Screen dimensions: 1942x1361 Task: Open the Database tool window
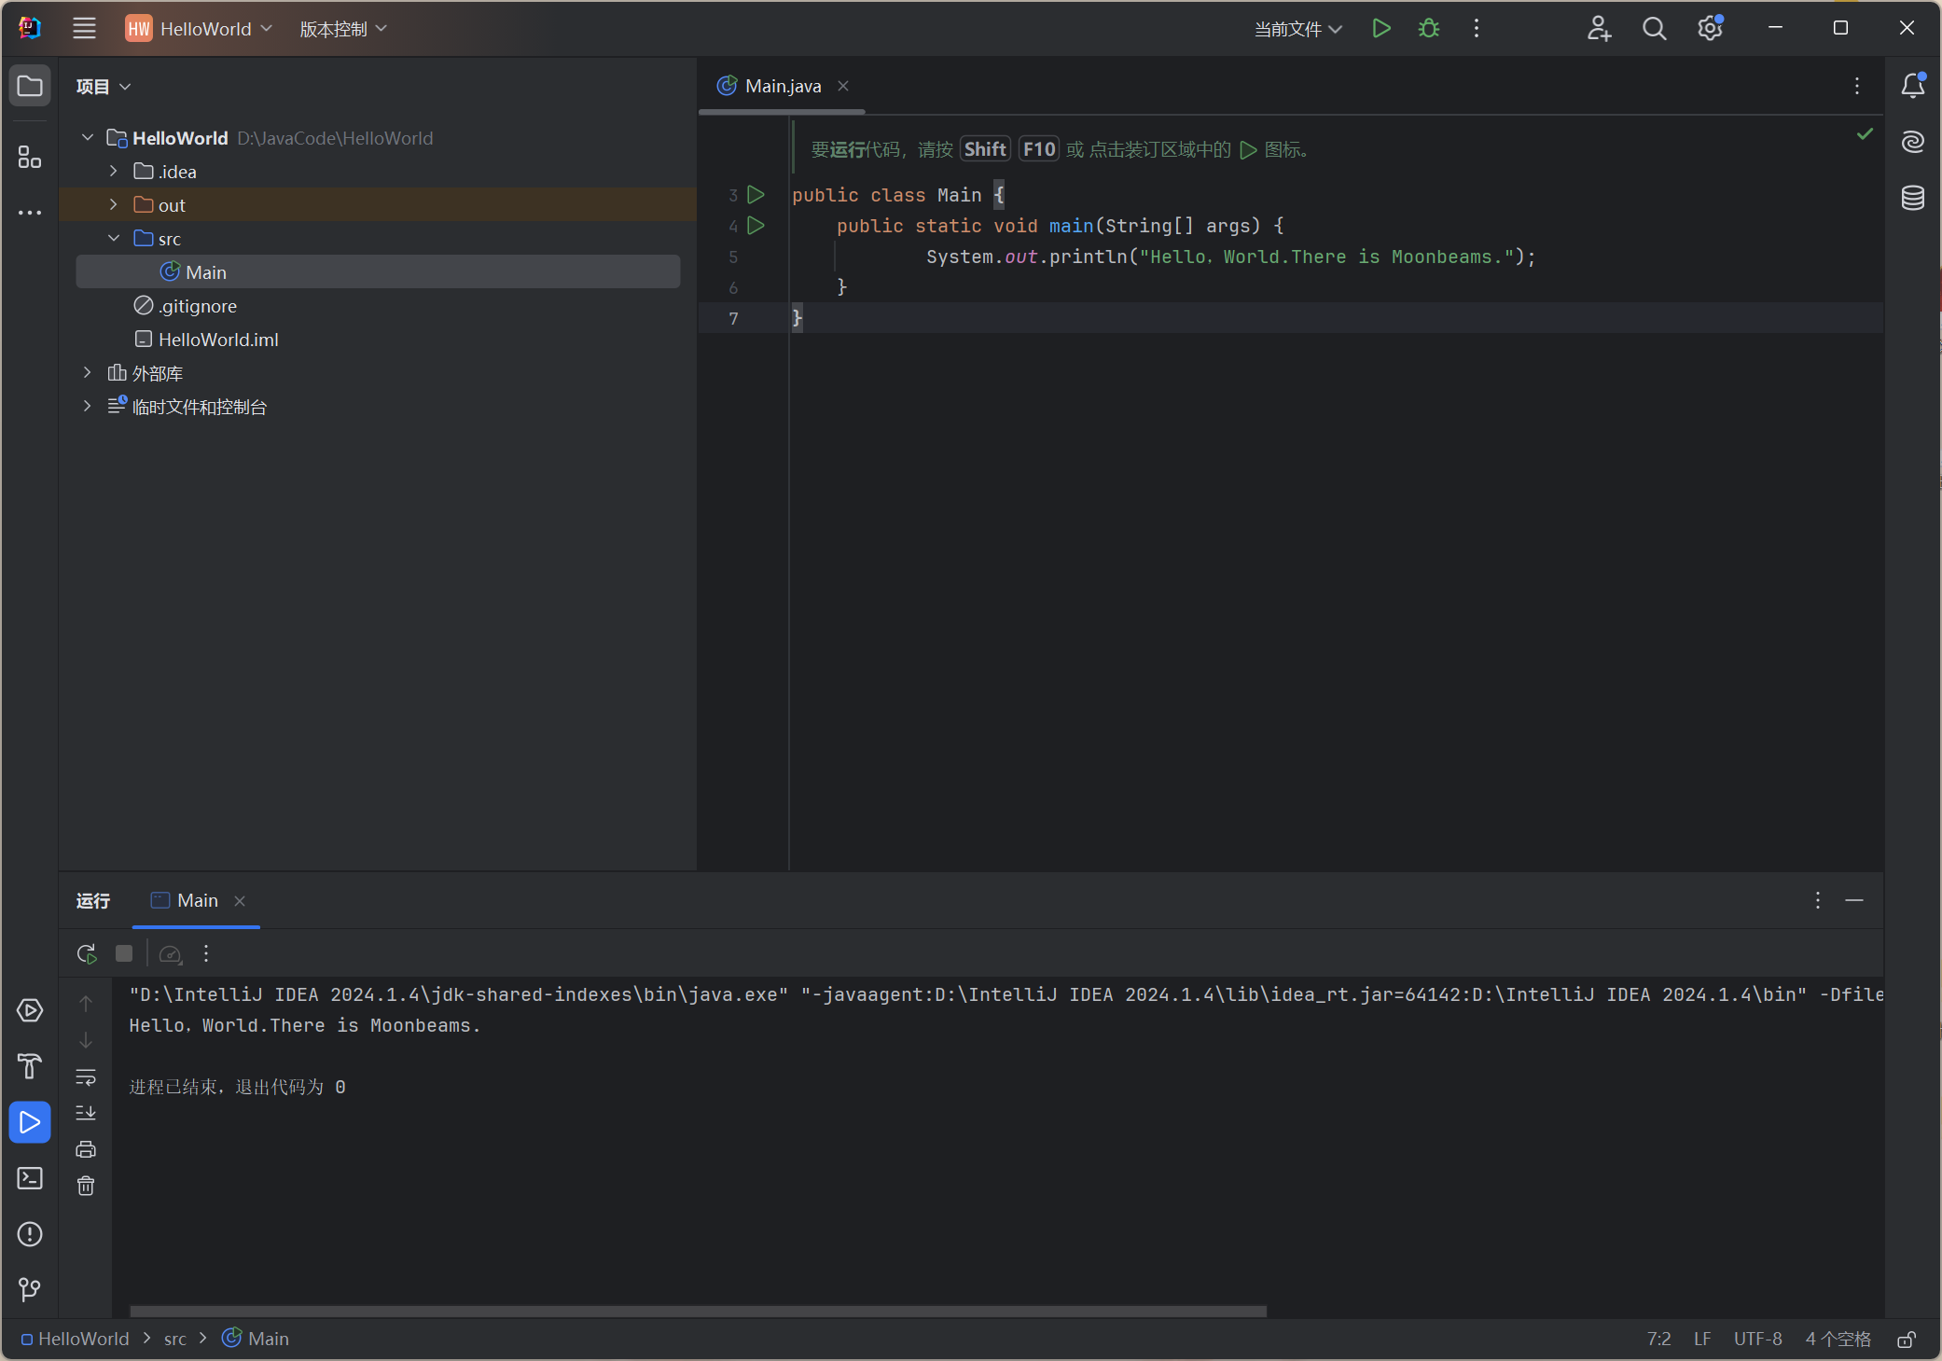tap(1913, 198)
